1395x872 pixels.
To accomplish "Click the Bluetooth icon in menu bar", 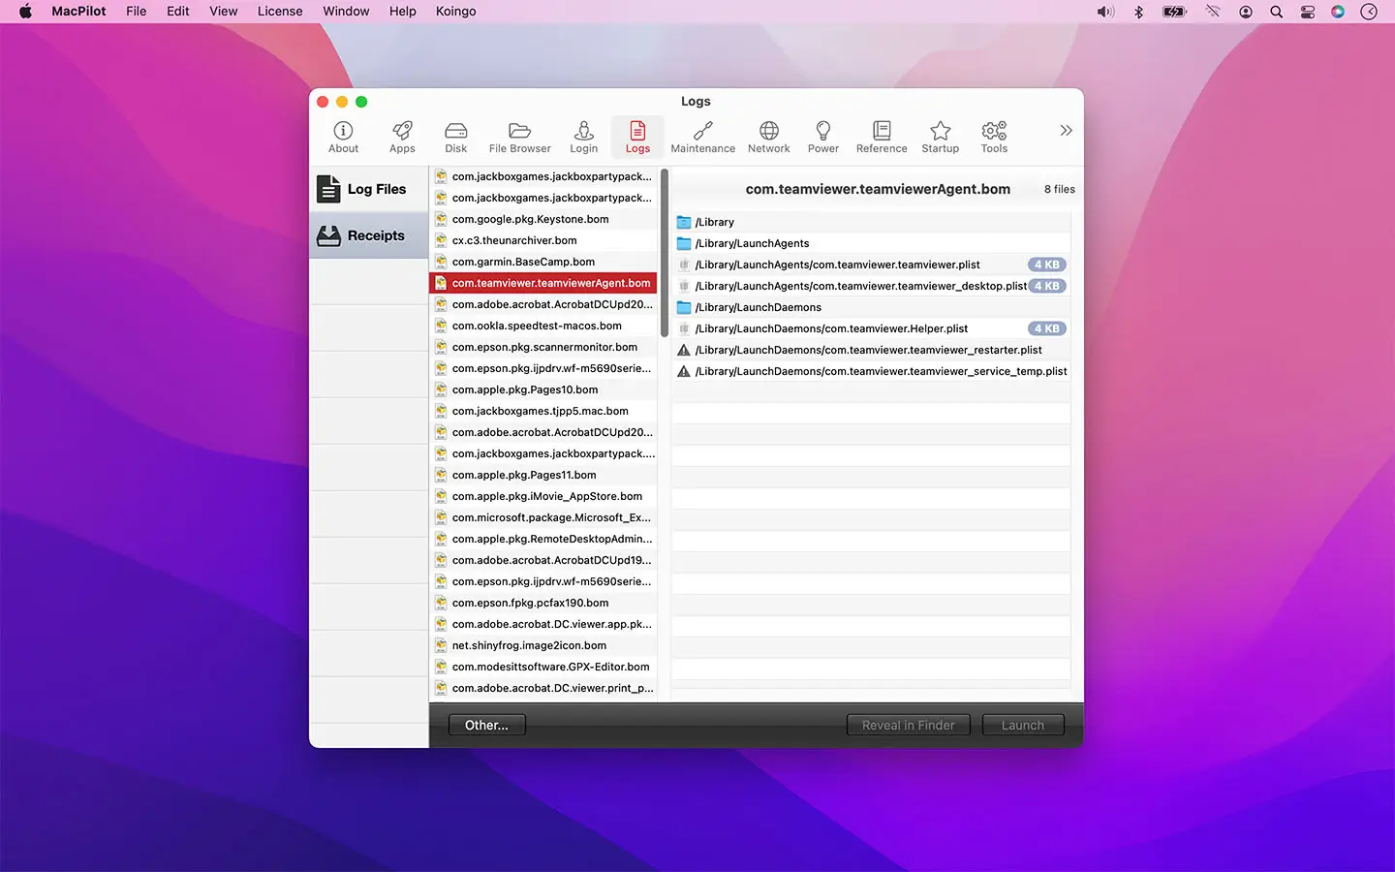I will [x=1139, y=12].
